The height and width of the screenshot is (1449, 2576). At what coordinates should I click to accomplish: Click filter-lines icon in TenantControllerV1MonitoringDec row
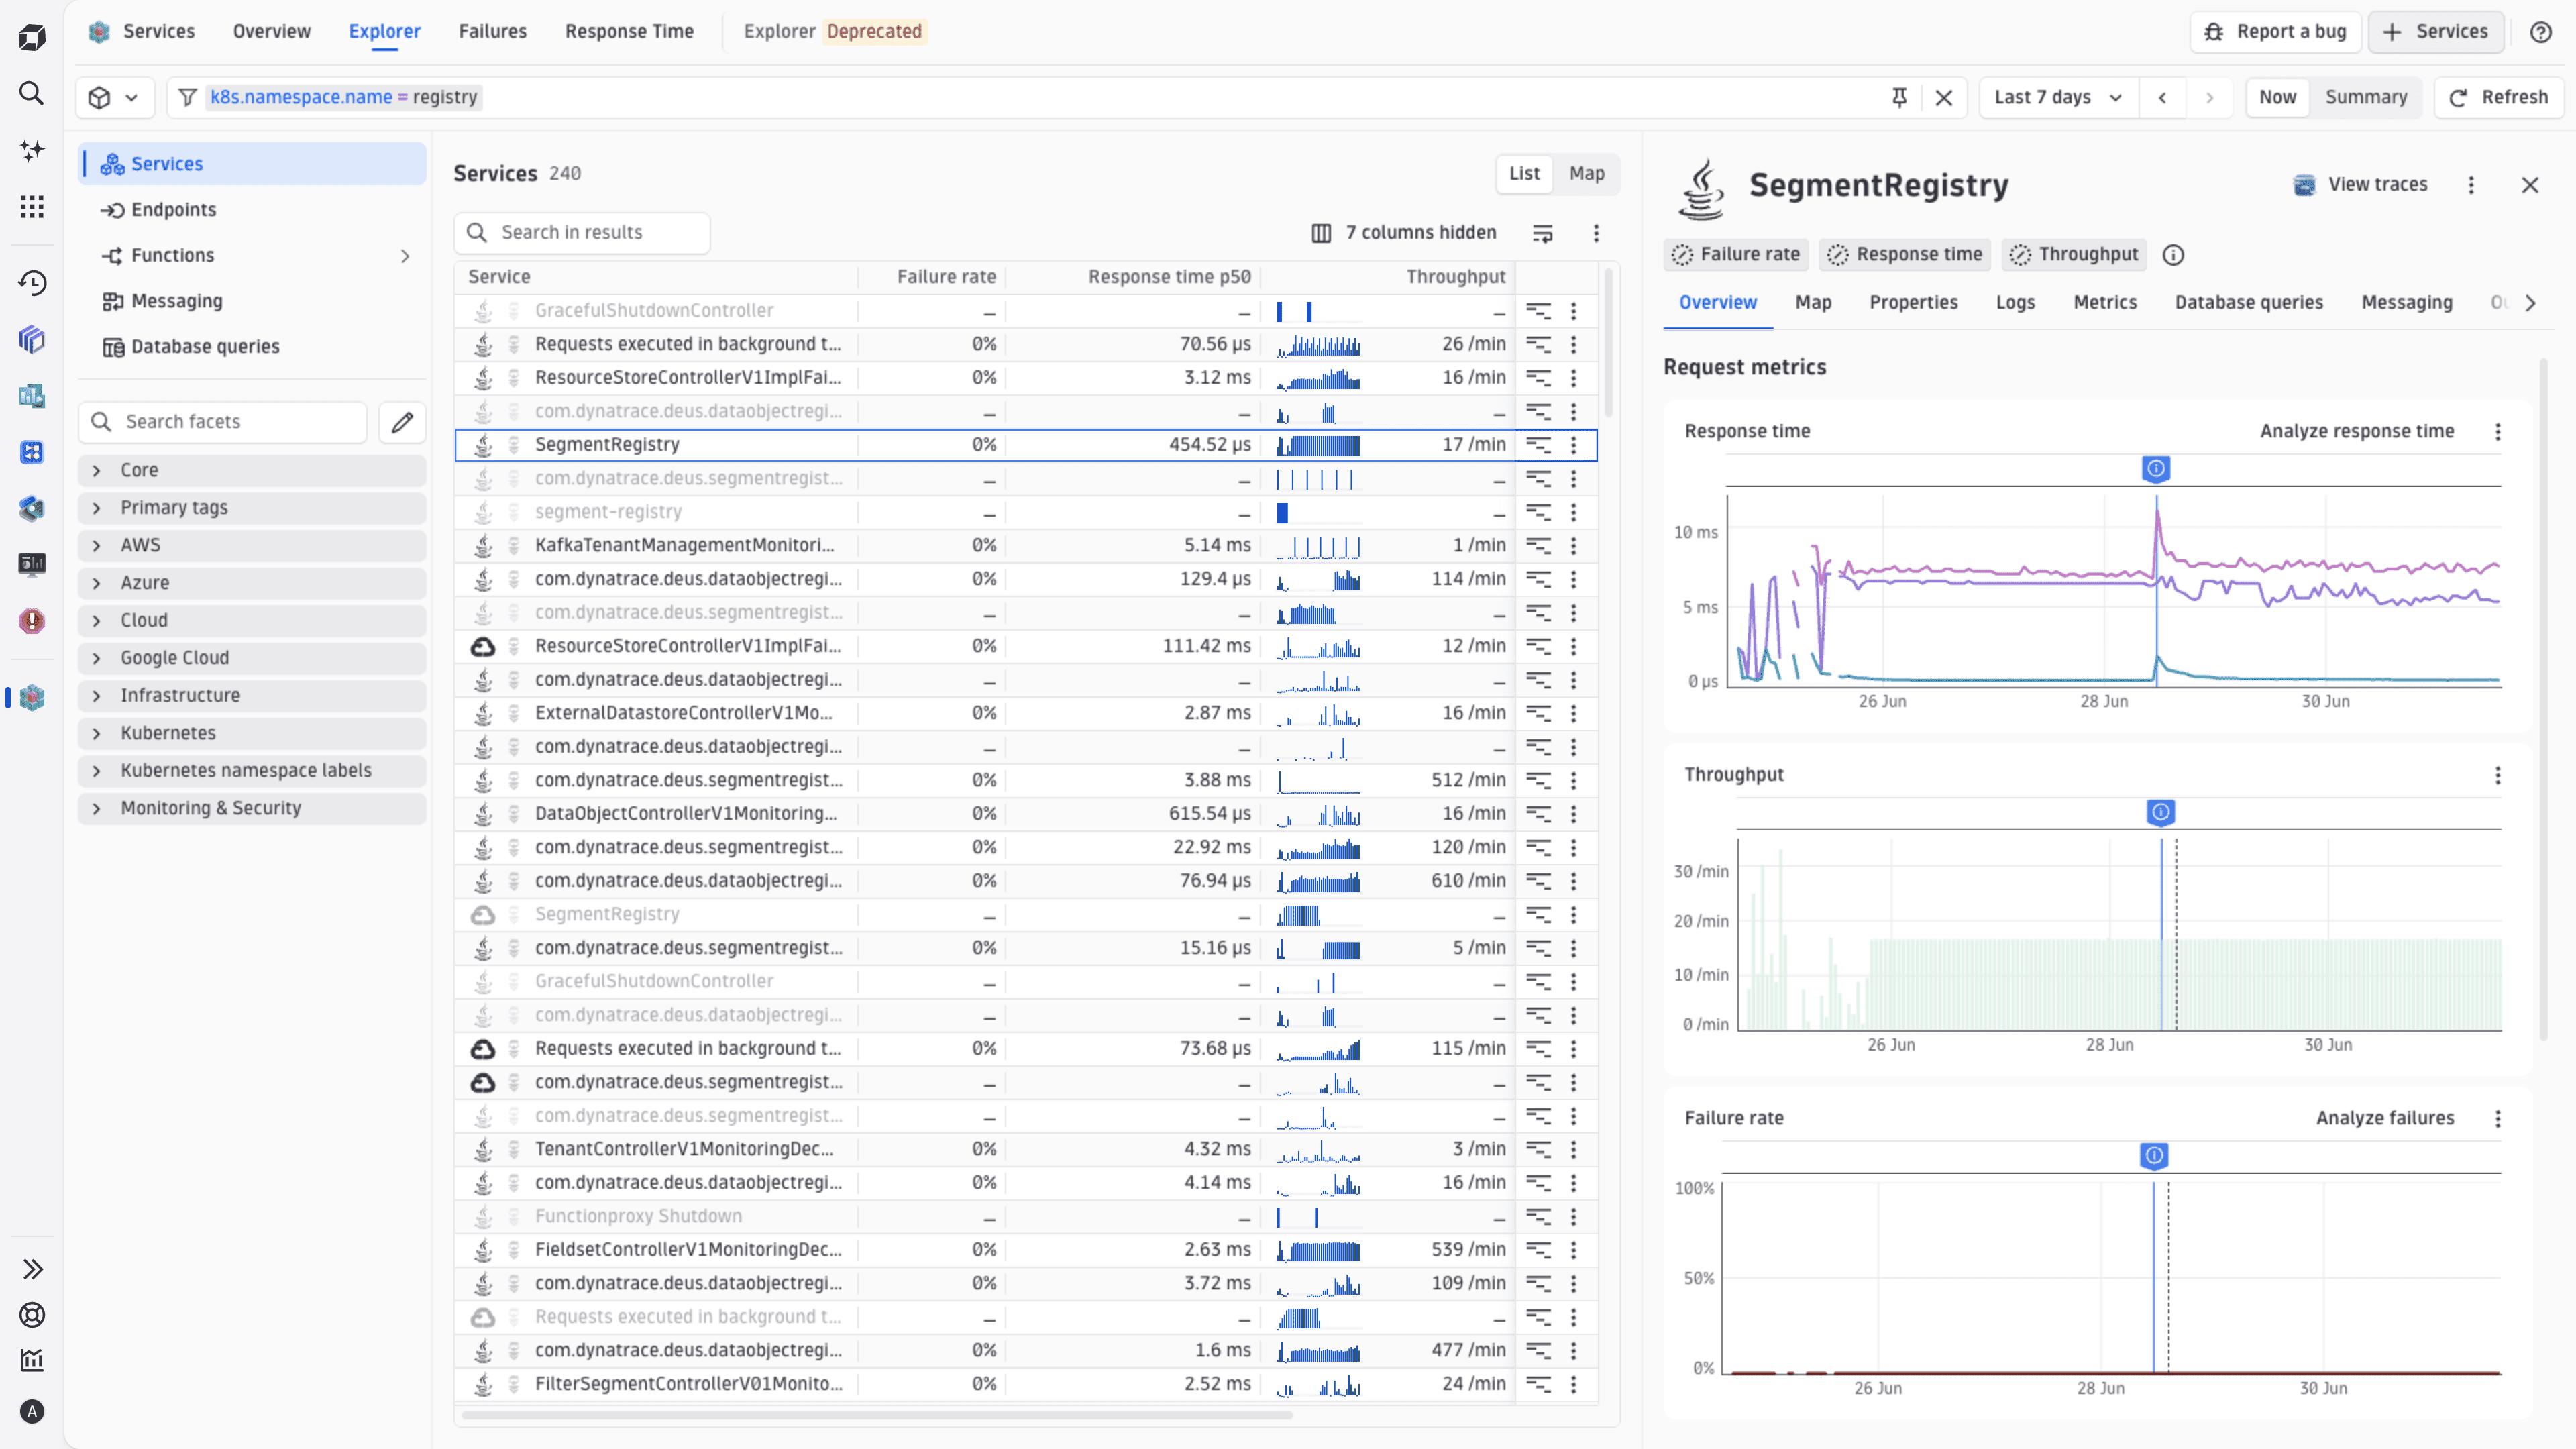[x=1538, y=1149]
